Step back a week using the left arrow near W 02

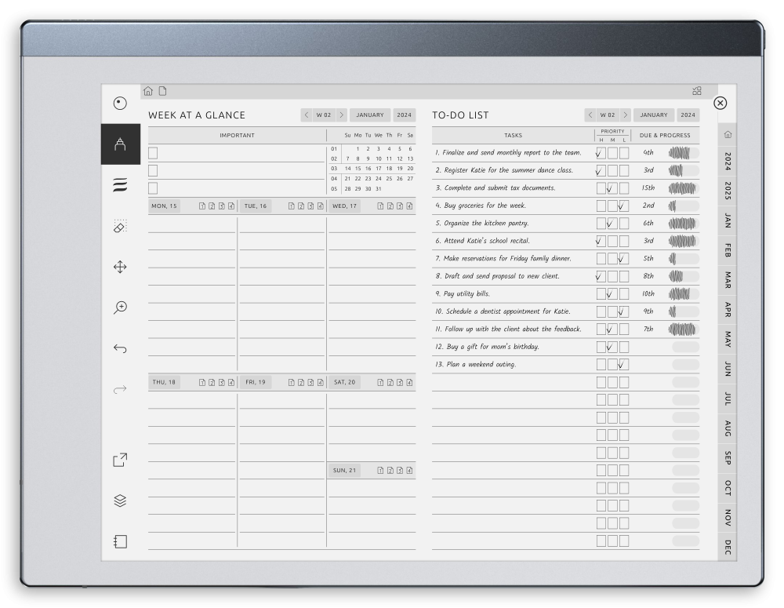(x=306, y=115)
